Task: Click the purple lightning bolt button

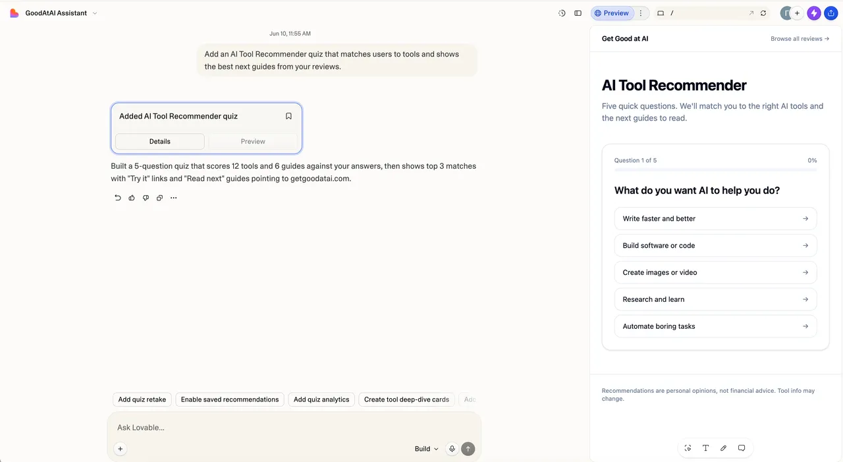Action: (x=814, y=13)
